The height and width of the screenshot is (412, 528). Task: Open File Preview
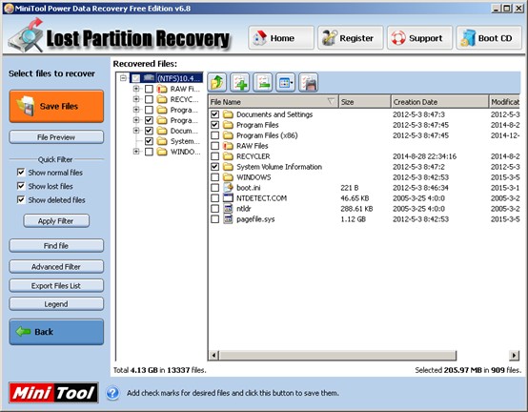[56, 137]
